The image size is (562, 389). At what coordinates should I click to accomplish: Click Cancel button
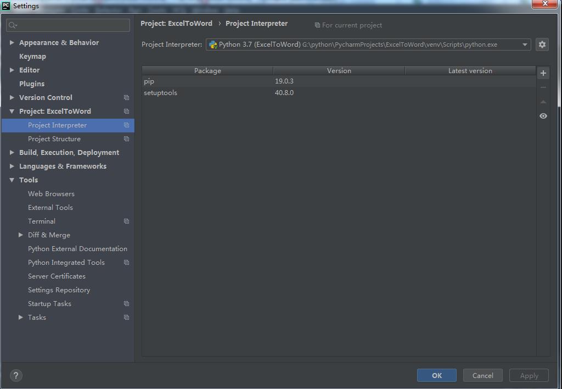tap(483, 375)
